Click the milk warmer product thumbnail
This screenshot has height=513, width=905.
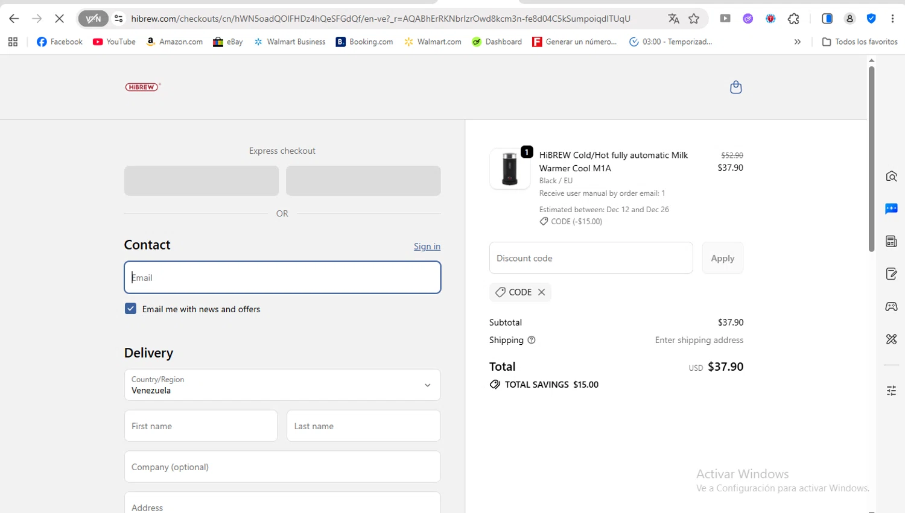510,169
